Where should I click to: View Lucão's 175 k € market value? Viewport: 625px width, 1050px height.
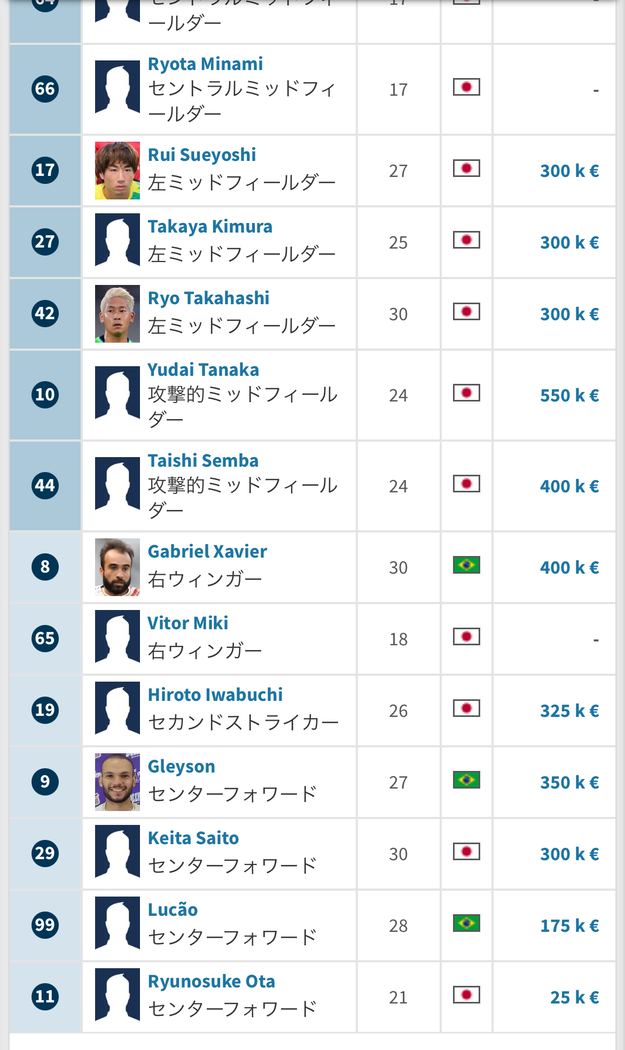tap(569, 925)
